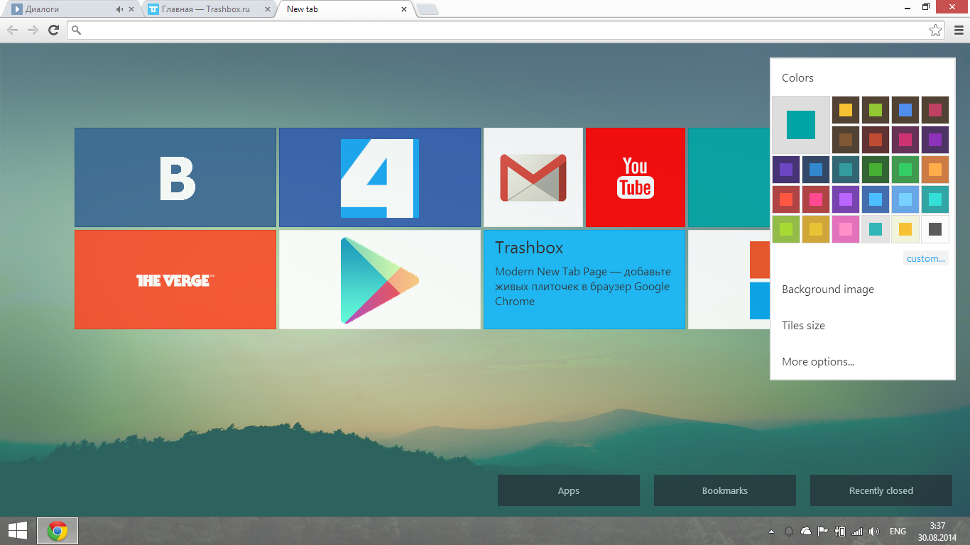The image size is (970, 545).
Task: Open the OneDrive cloud tray icon
Action: [806, 531]
